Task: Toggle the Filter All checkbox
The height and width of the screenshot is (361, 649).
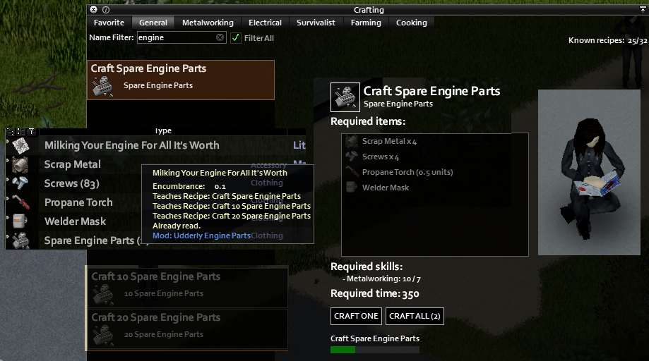Action: [x=235, y=38]
